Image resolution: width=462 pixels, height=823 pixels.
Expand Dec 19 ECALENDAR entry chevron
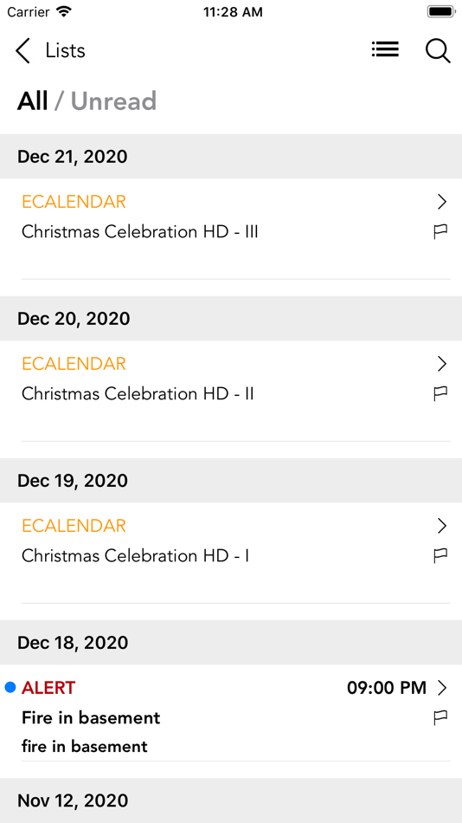coord(442,526)
